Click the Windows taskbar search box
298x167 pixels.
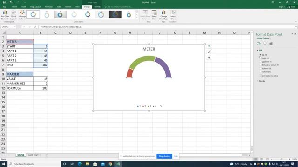pos(34,164)
